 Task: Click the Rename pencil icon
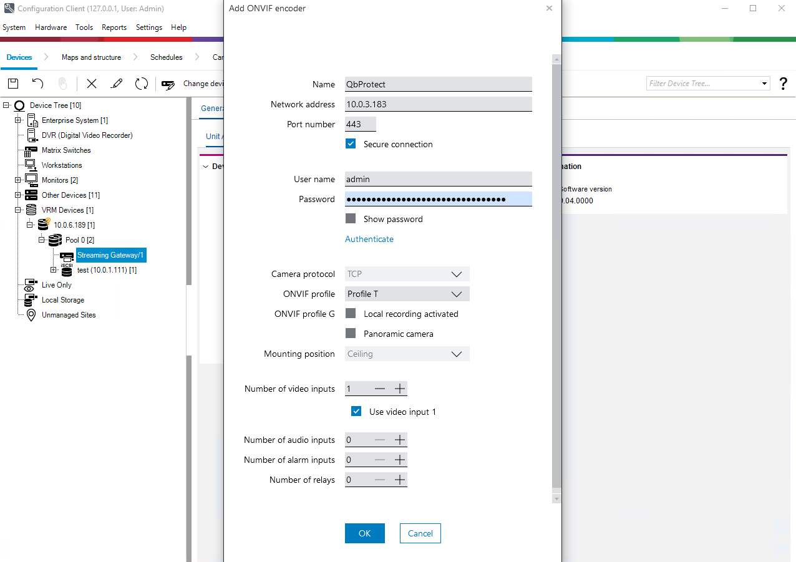[x=117, y=84]
